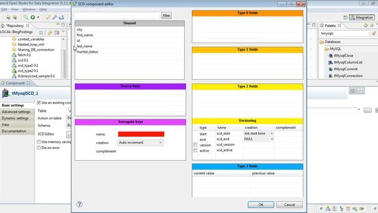Open the Window menu
This screenshot has height=213, width=378.
[29, 9]
